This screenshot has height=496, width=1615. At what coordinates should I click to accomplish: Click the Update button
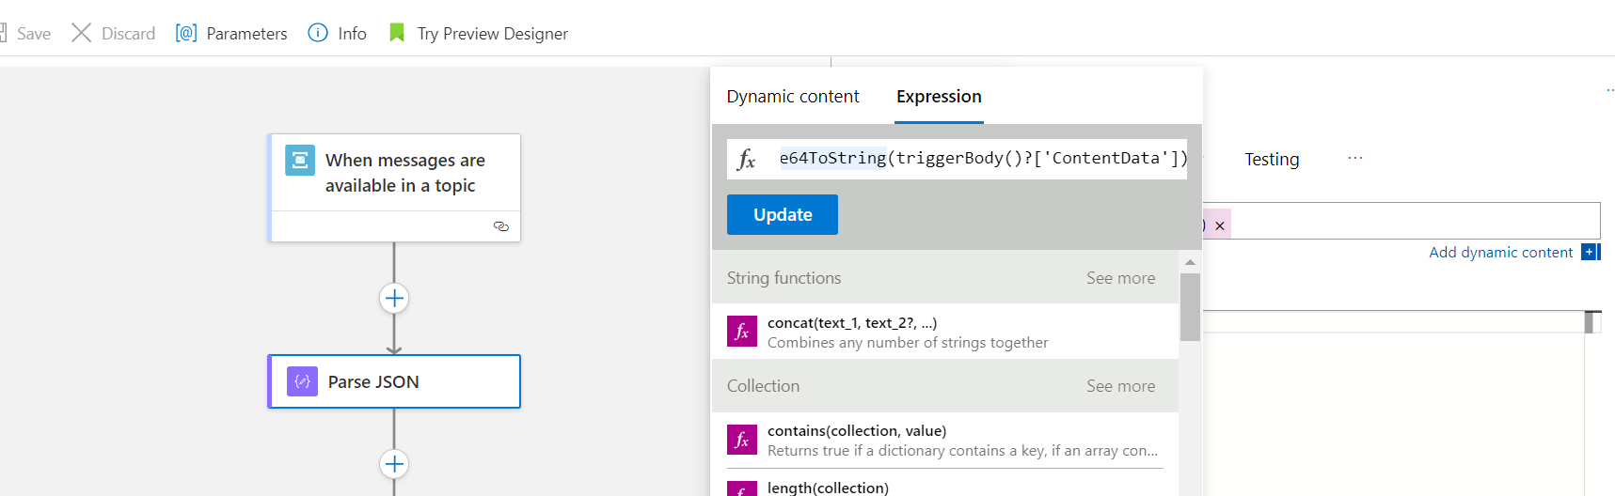783,214
